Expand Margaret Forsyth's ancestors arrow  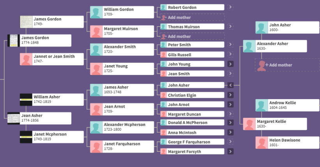(230, 151)
